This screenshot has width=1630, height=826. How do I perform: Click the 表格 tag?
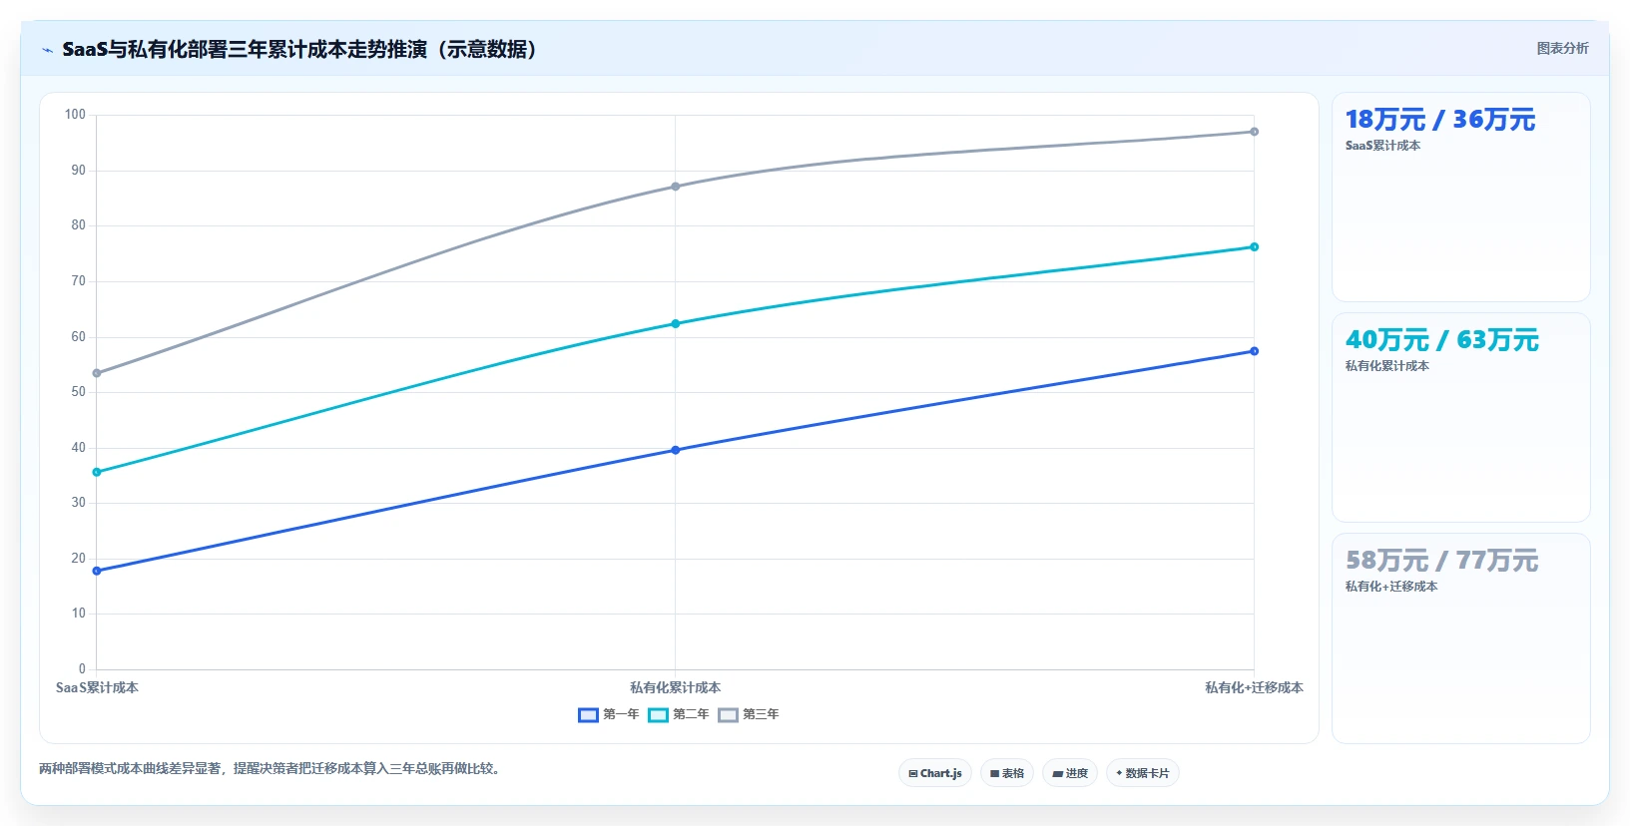1007,773
